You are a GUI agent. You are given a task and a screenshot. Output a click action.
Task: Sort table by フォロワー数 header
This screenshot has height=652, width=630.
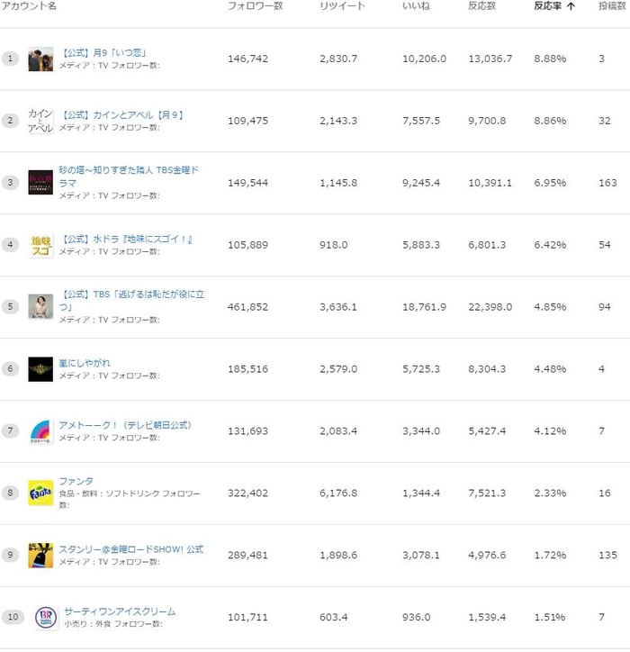coord(256,5)
